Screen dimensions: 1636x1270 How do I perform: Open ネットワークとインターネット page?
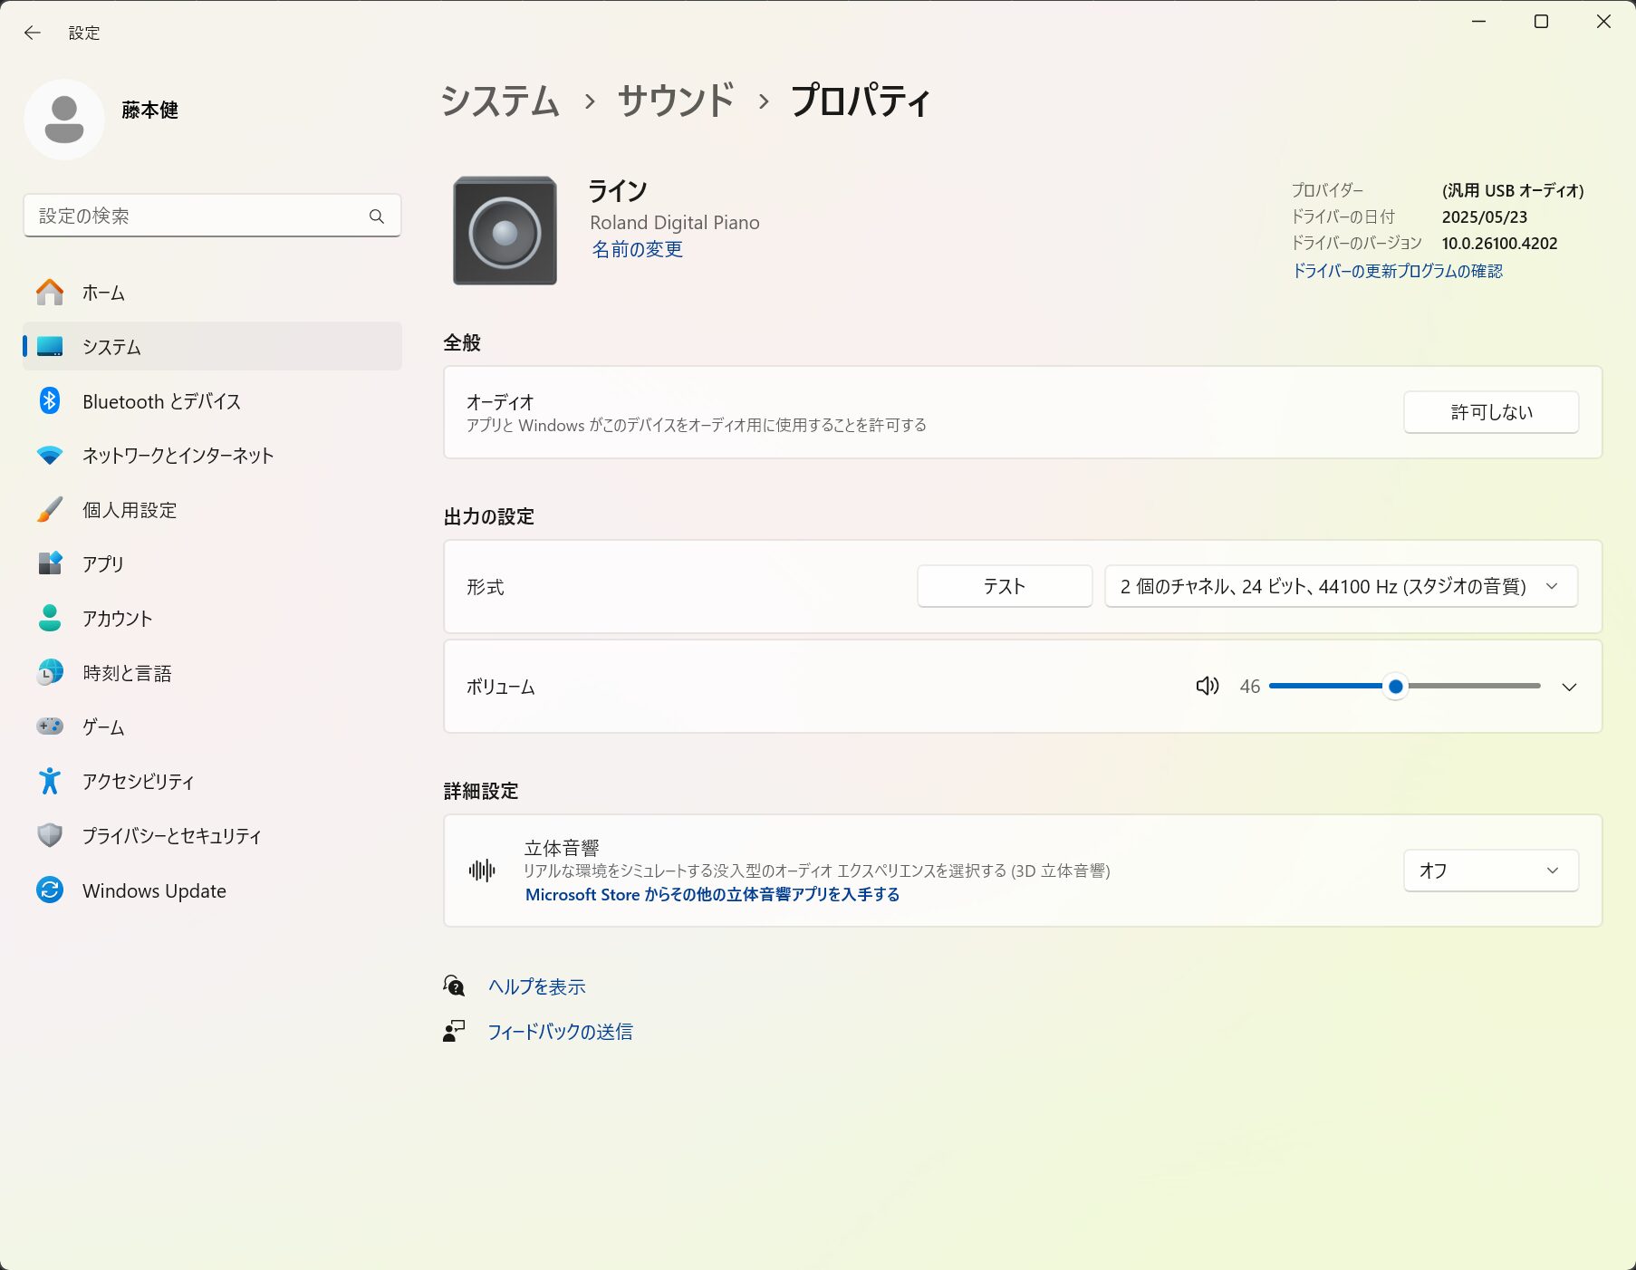pos(212,456)
